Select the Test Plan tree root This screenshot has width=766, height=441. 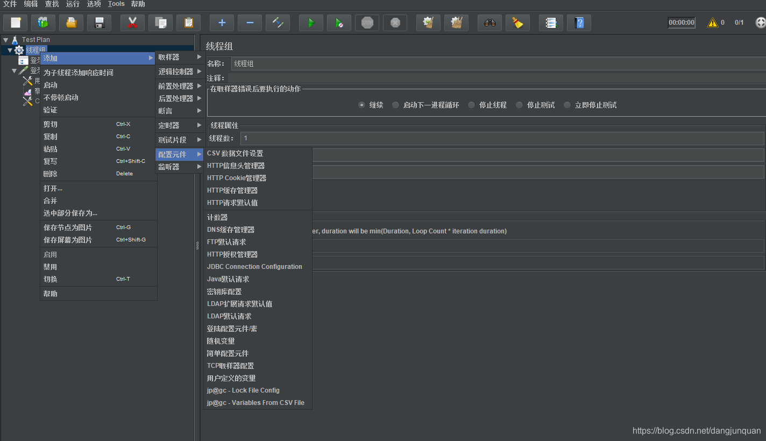pos(36,40)
